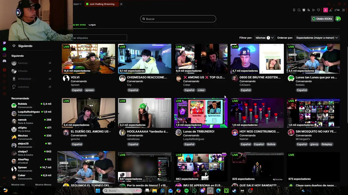Open the Idiomas filter dropdown
Viewport: 348px width, 195px height.
point(264,38)
